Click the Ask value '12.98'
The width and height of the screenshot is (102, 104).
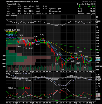(x=31, y=6)
